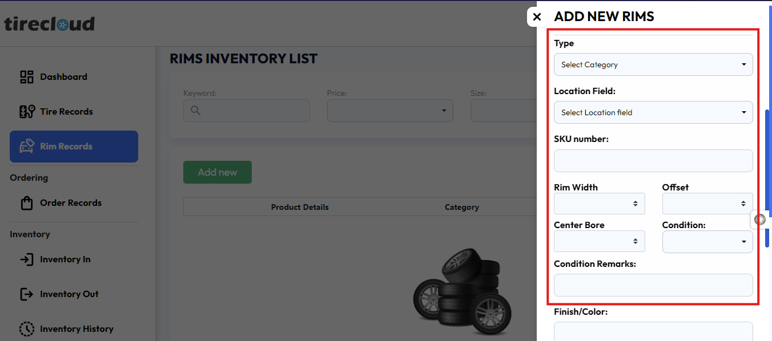
Task: Click the Inventory Out arrow icon
Action: pyautogui.click(x=27, y=294)
